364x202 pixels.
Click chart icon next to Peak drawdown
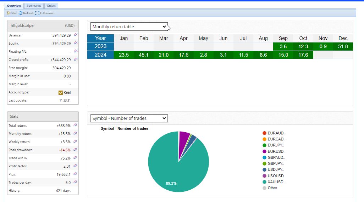click(76, 150)
